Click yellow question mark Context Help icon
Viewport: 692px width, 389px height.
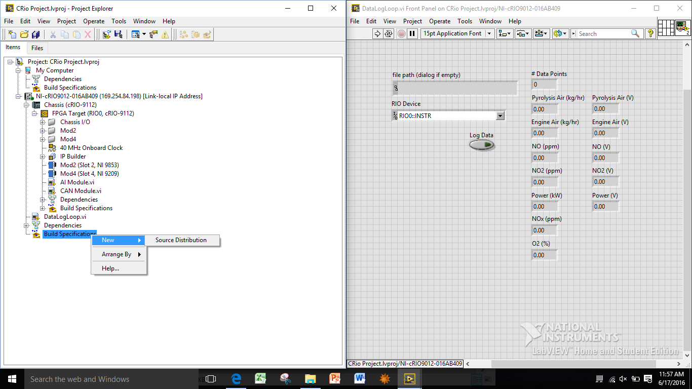651,33
